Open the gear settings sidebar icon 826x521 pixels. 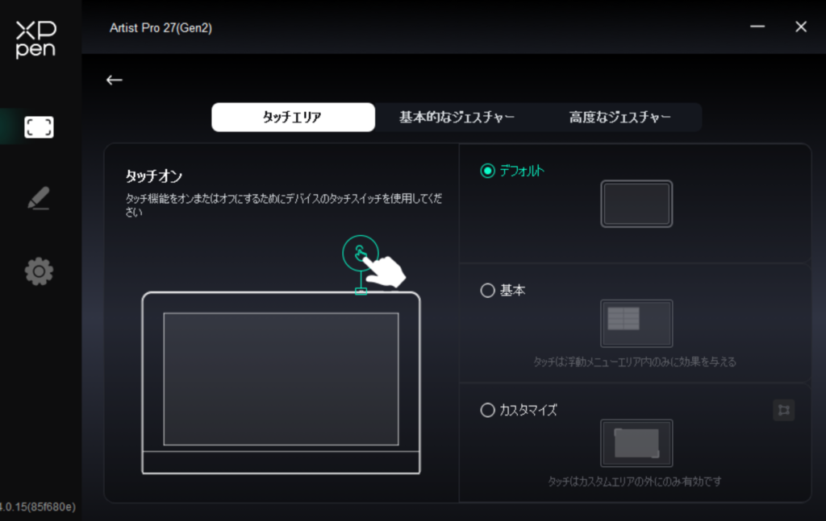point(39,272)
